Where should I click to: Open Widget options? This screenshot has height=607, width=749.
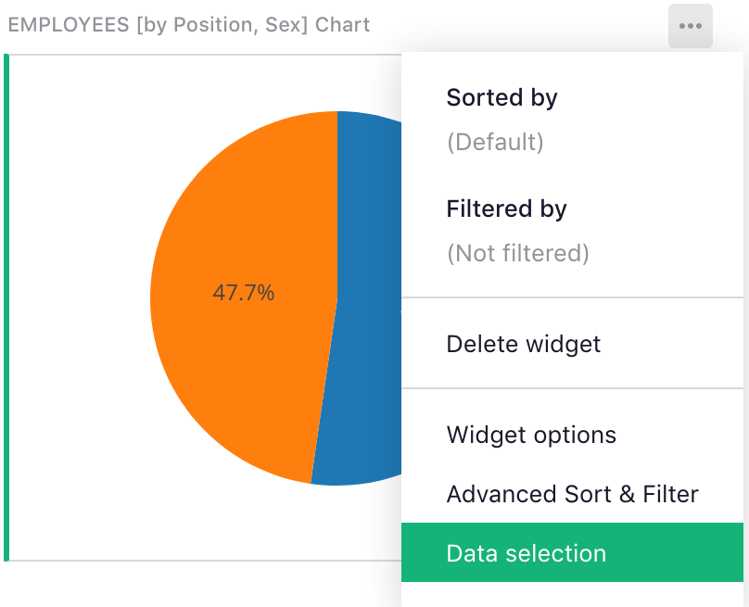point(530,435)
